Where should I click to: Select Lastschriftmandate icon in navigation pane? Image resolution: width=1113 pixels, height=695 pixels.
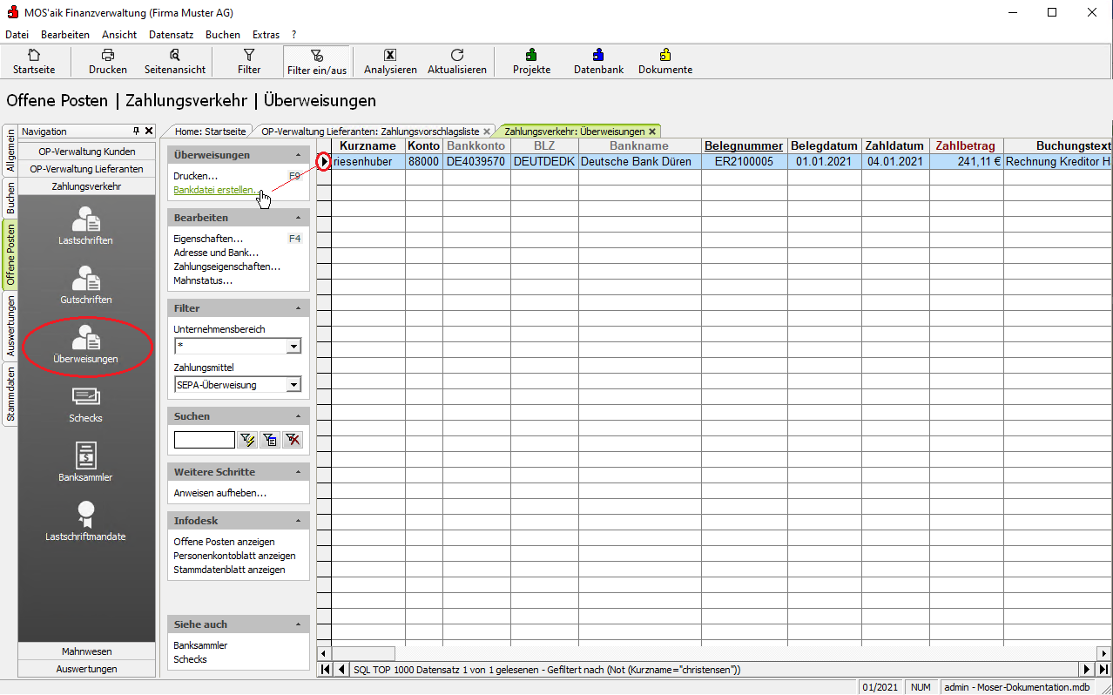[85, 522]
